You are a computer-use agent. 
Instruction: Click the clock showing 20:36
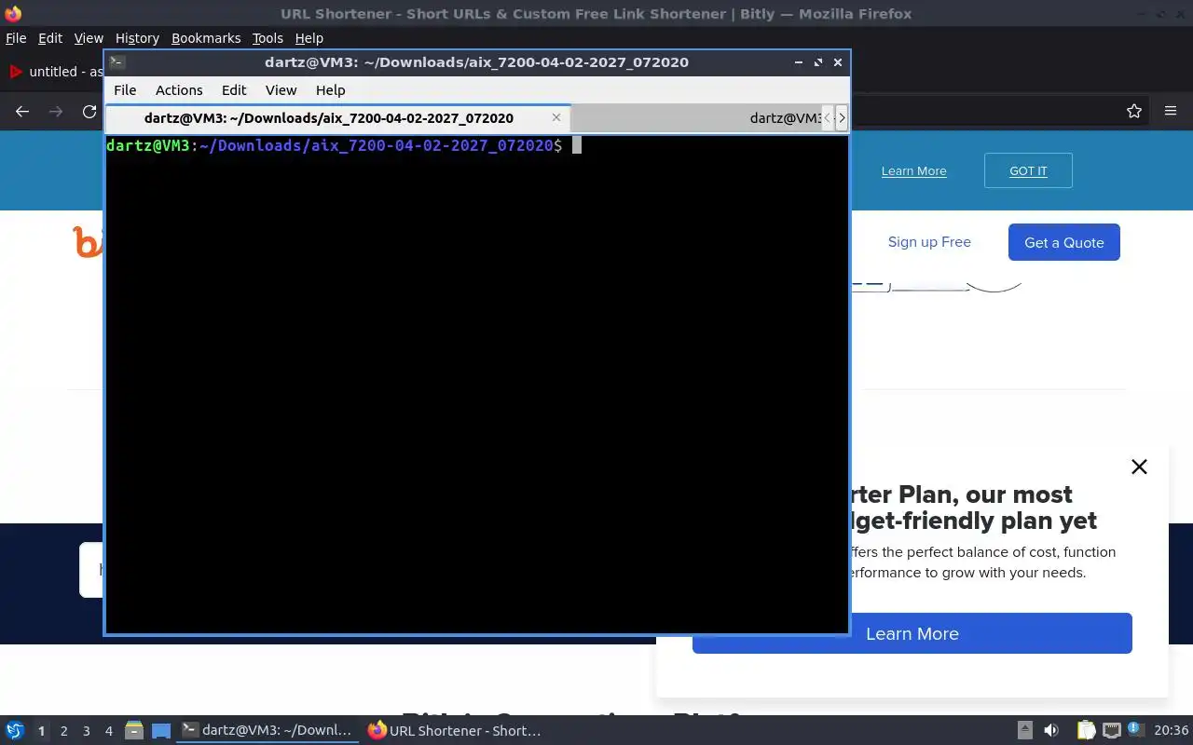[x=1171, y=731]
